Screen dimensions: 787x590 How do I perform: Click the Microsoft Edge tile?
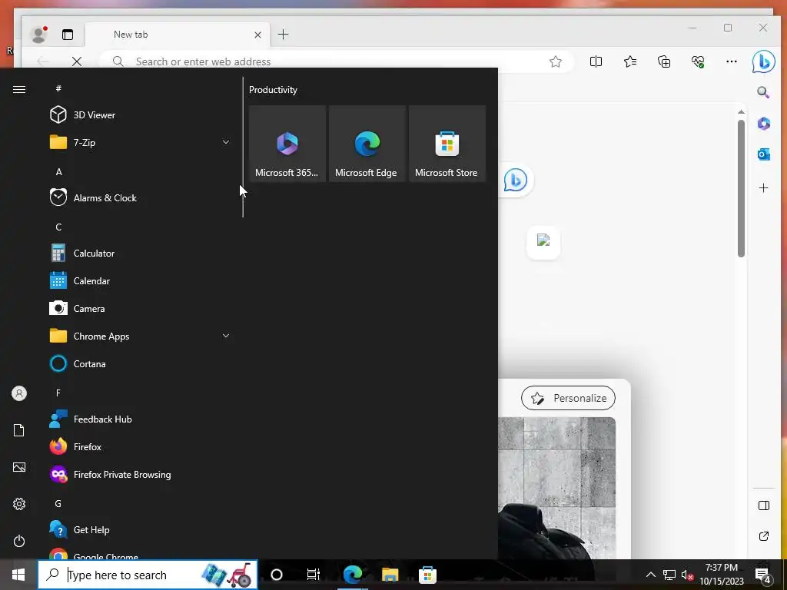[367, 144]
